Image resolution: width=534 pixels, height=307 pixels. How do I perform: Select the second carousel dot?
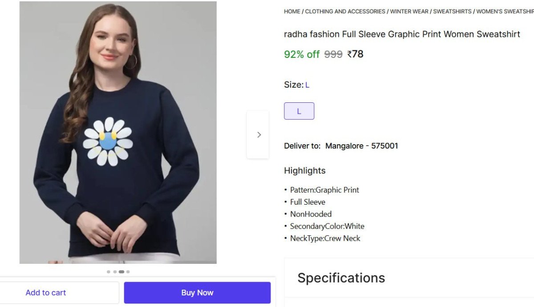tap(115, 272)
